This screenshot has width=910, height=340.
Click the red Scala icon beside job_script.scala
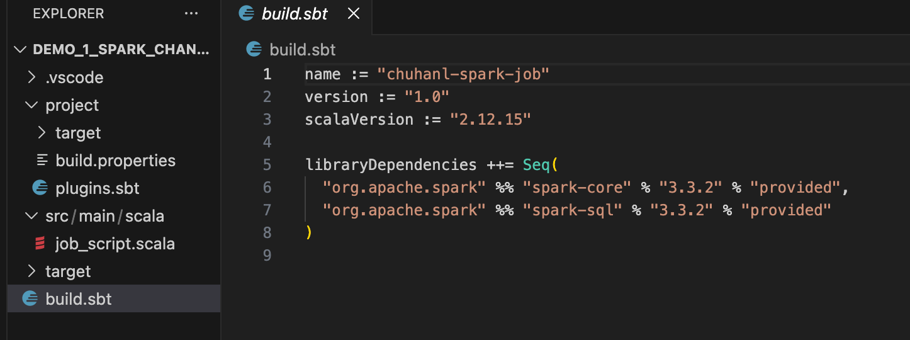(x=41, y=243)
